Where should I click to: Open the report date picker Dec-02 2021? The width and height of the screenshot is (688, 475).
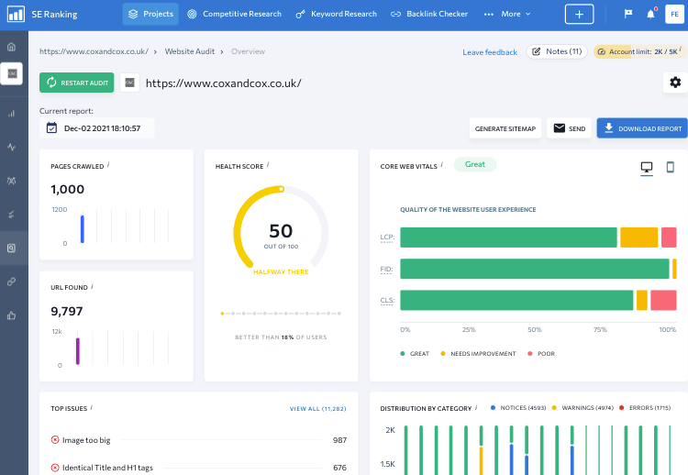(96, 128)
